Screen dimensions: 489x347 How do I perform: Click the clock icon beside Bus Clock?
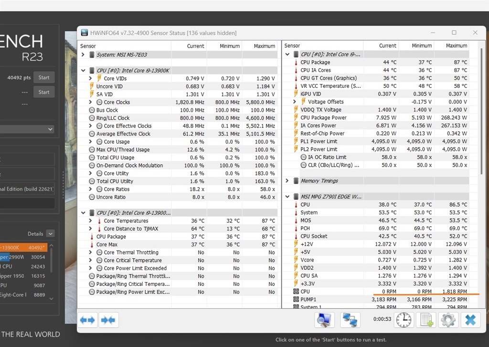pyautogui.click(x=92, y=110)
